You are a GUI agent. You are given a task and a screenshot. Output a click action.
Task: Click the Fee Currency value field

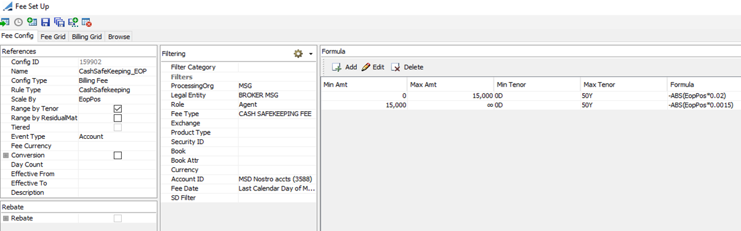coord(118,146)
